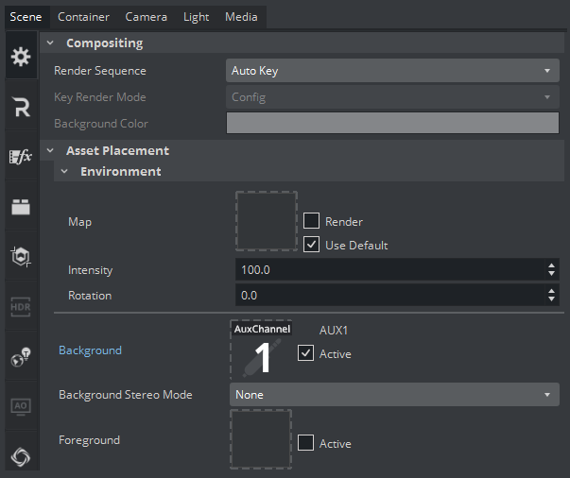Open the gear settings icon in sidebar
570x478 pixels.
pos(20,57)
